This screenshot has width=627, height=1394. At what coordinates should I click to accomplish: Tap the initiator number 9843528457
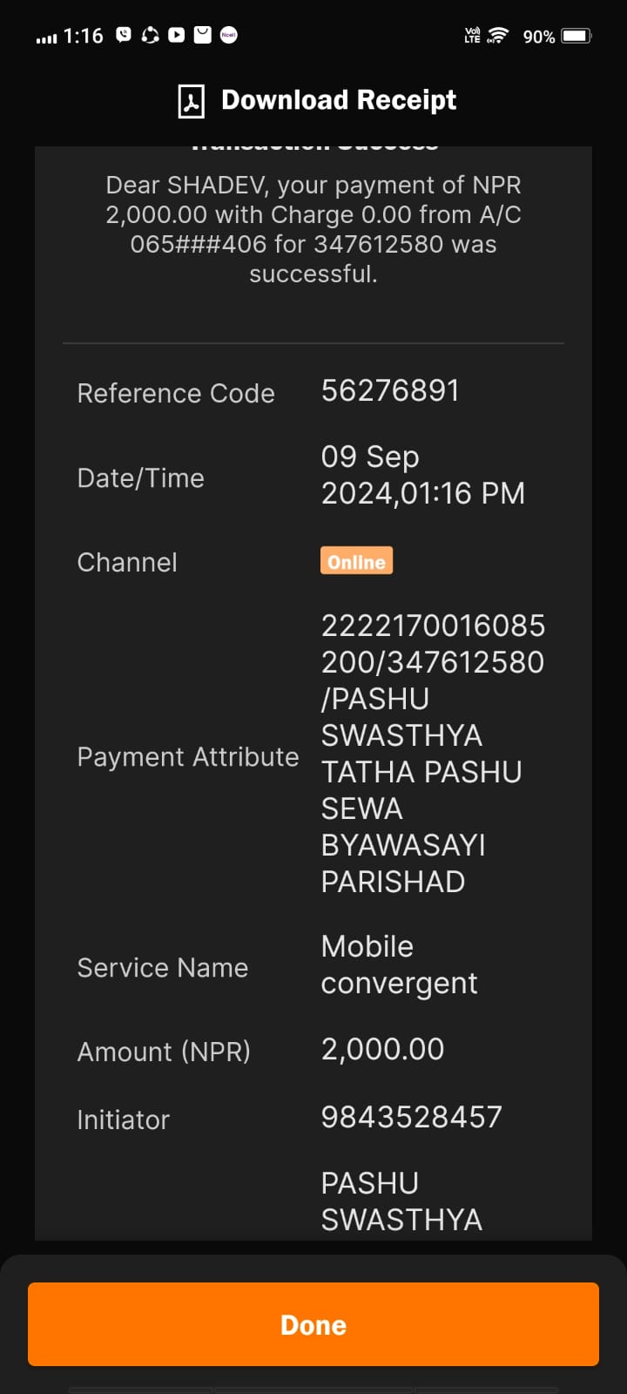(411, 1117)
